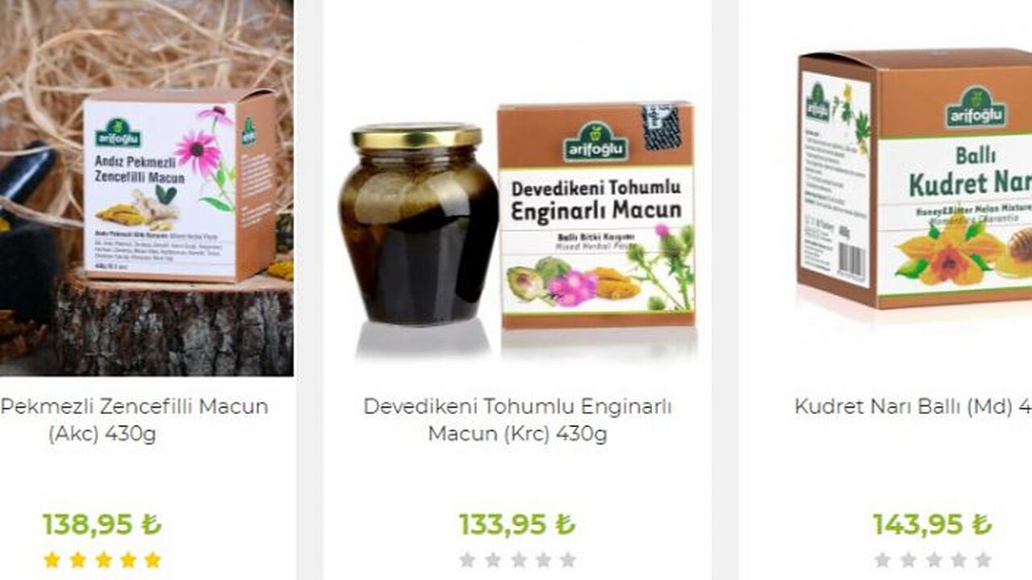Screen dimensions: 1032x580
Task: Open the Kudret Narı Ballı (Md) product link
Action: [913, 407]
